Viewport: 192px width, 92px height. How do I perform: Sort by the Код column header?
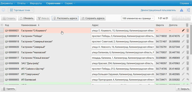tap(7, 25)
